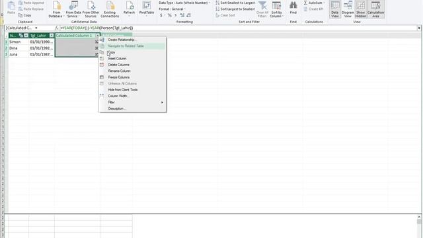Choose Navigate to Related Table
Viewport: 423px width, 238px height.
tap(132, 46)
